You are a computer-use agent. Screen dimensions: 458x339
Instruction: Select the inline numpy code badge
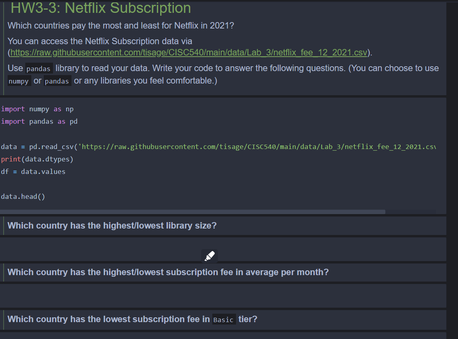[x=19, y=81]
